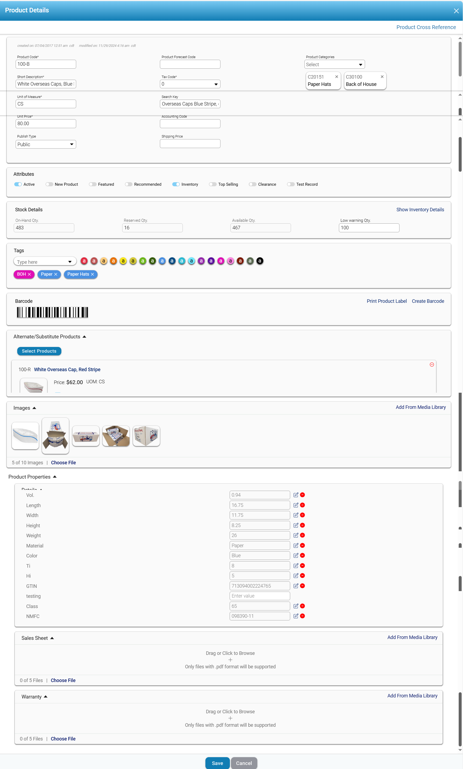463x769 pixels.
Task: Delete the NMFC property using red icon
Action: click(x=302, y=616)
